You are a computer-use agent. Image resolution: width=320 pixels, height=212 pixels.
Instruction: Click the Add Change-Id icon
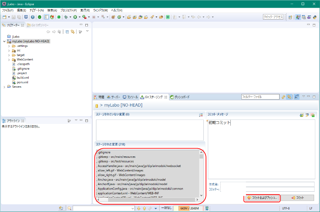pyautogui.click(x=312, y=115)
